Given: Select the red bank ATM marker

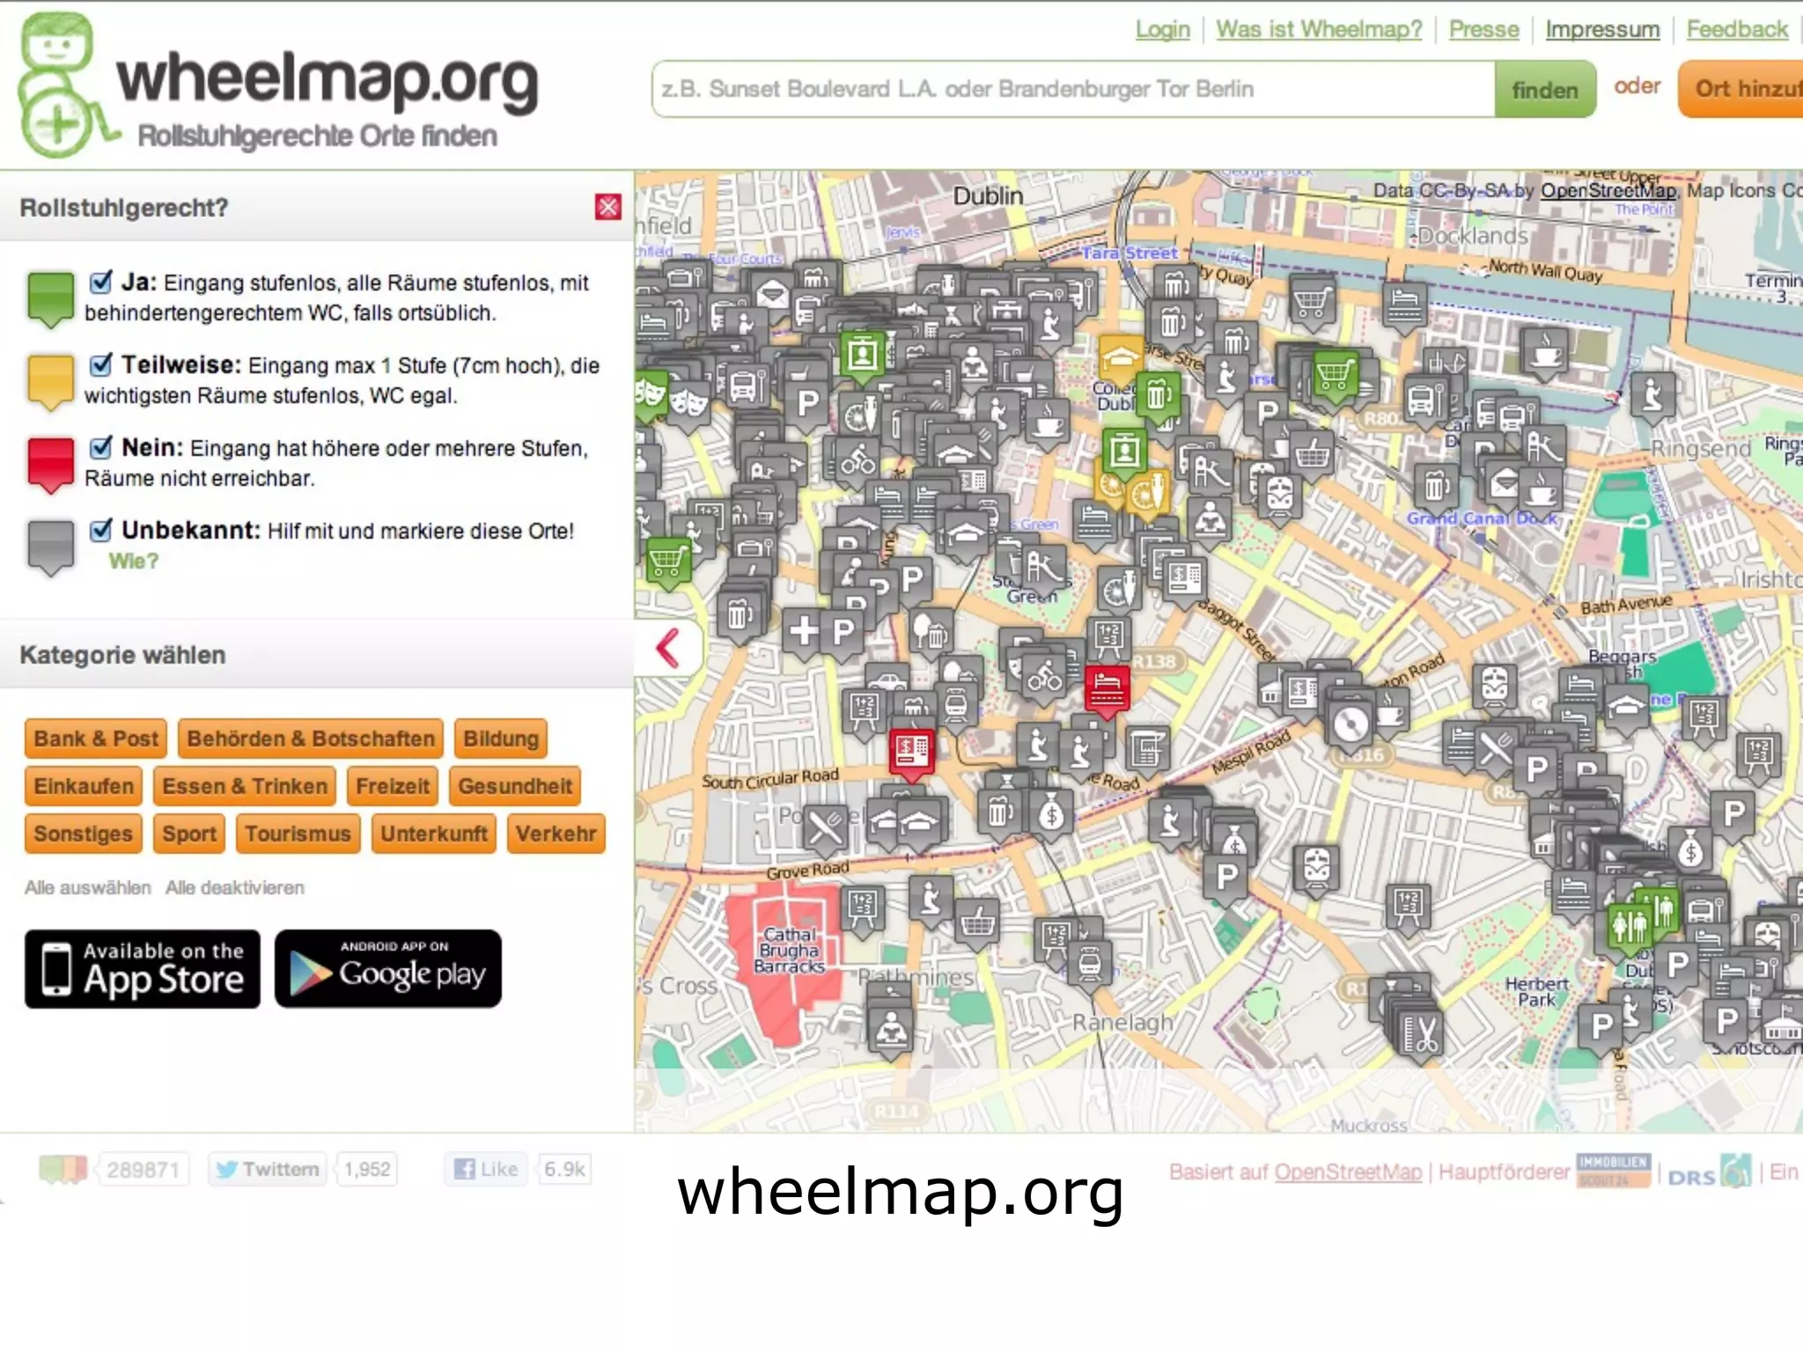Looking at the screenshot, I should [x=911, y=752].
